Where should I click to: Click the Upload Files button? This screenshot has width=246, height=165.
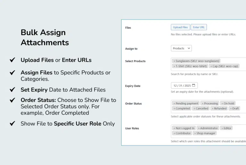point(180,27)
